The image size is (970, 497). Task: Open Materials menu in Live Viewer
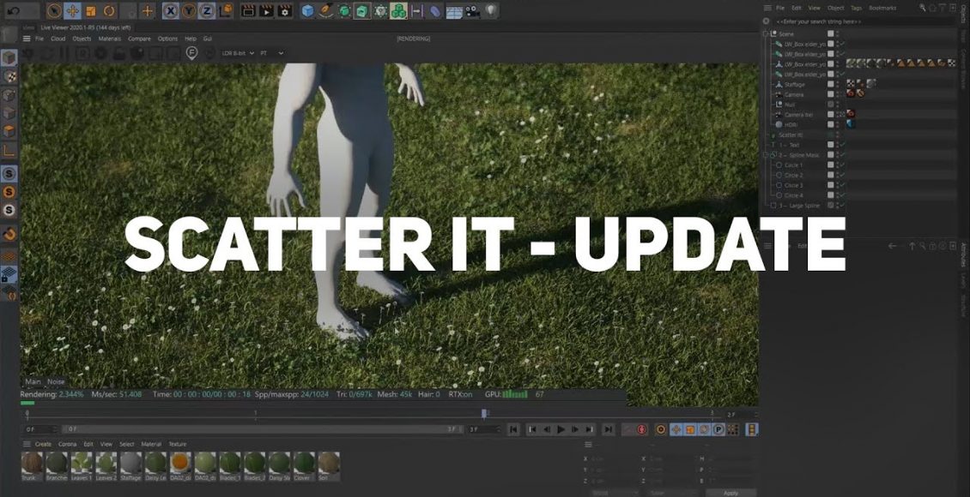click(x=109, y=39)
